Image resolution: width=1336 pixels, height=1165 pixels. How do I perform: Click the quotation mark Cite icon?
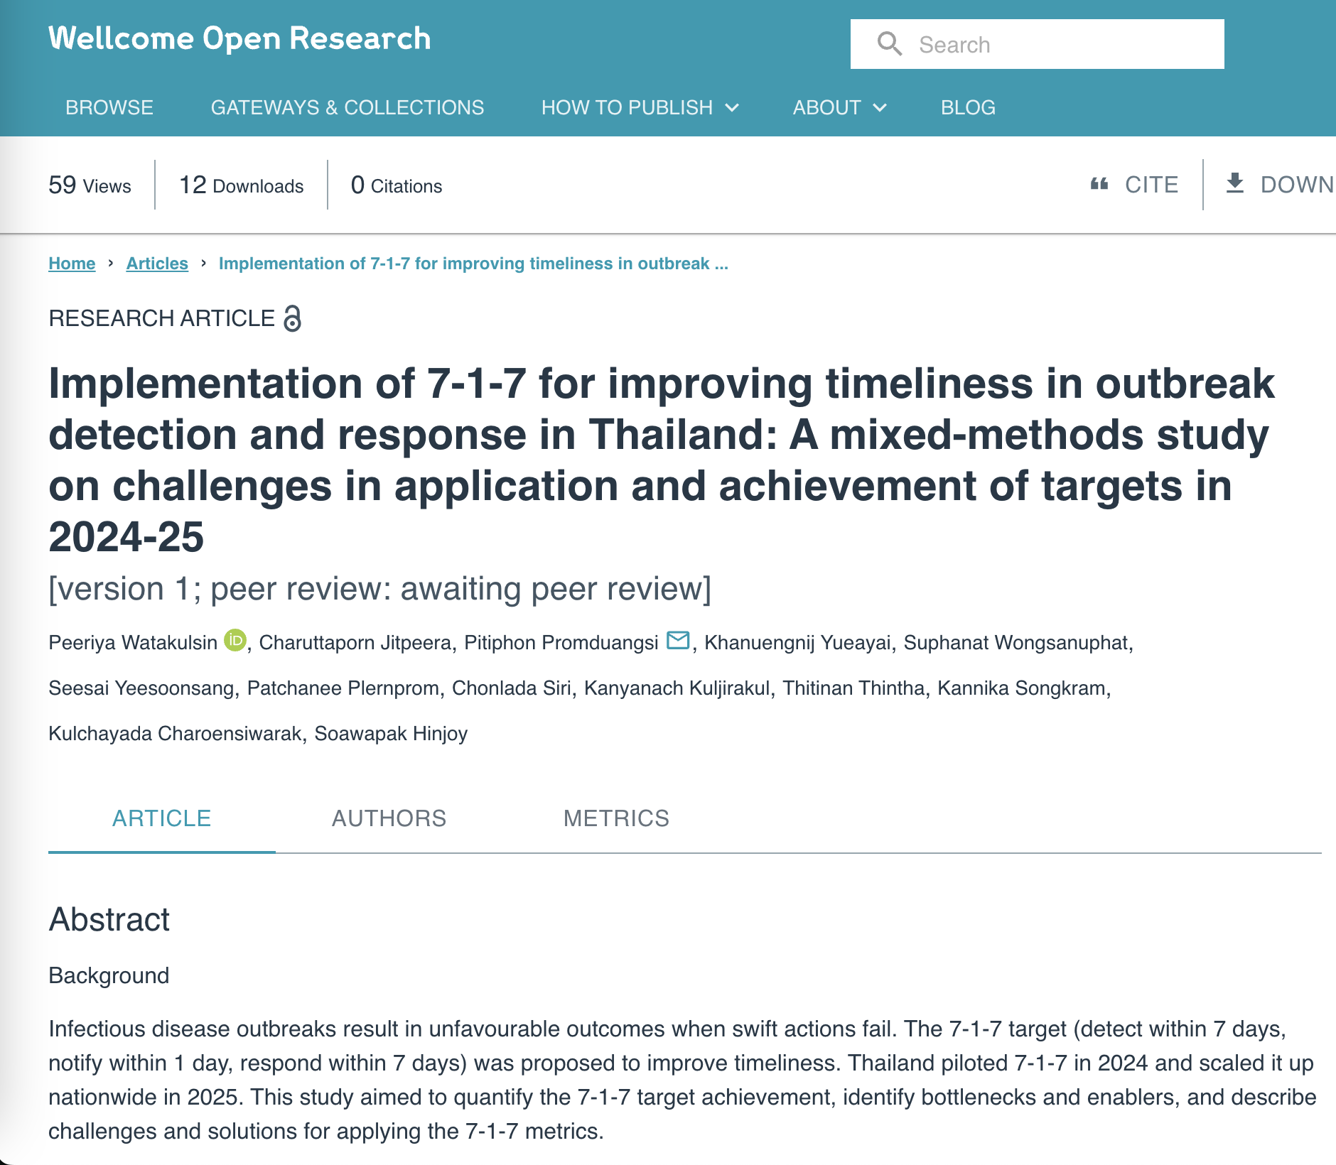click(1099, 185)
